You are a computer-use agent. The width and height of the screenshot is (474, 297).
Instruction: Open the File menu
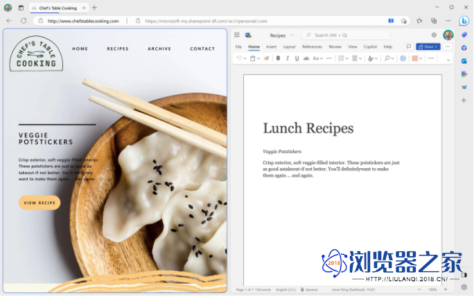[x=238, y=47]
